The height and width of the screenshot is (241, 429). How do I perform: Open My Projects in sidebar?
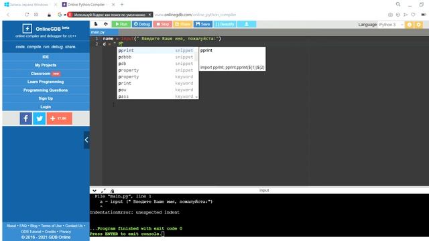pos(46,65)
